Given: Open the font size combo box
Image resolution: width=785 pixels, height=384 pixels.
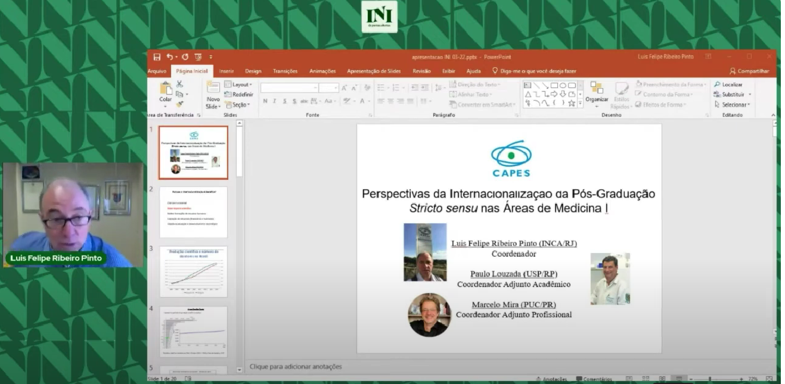Looking at the screenshot, I should point(328,88).
